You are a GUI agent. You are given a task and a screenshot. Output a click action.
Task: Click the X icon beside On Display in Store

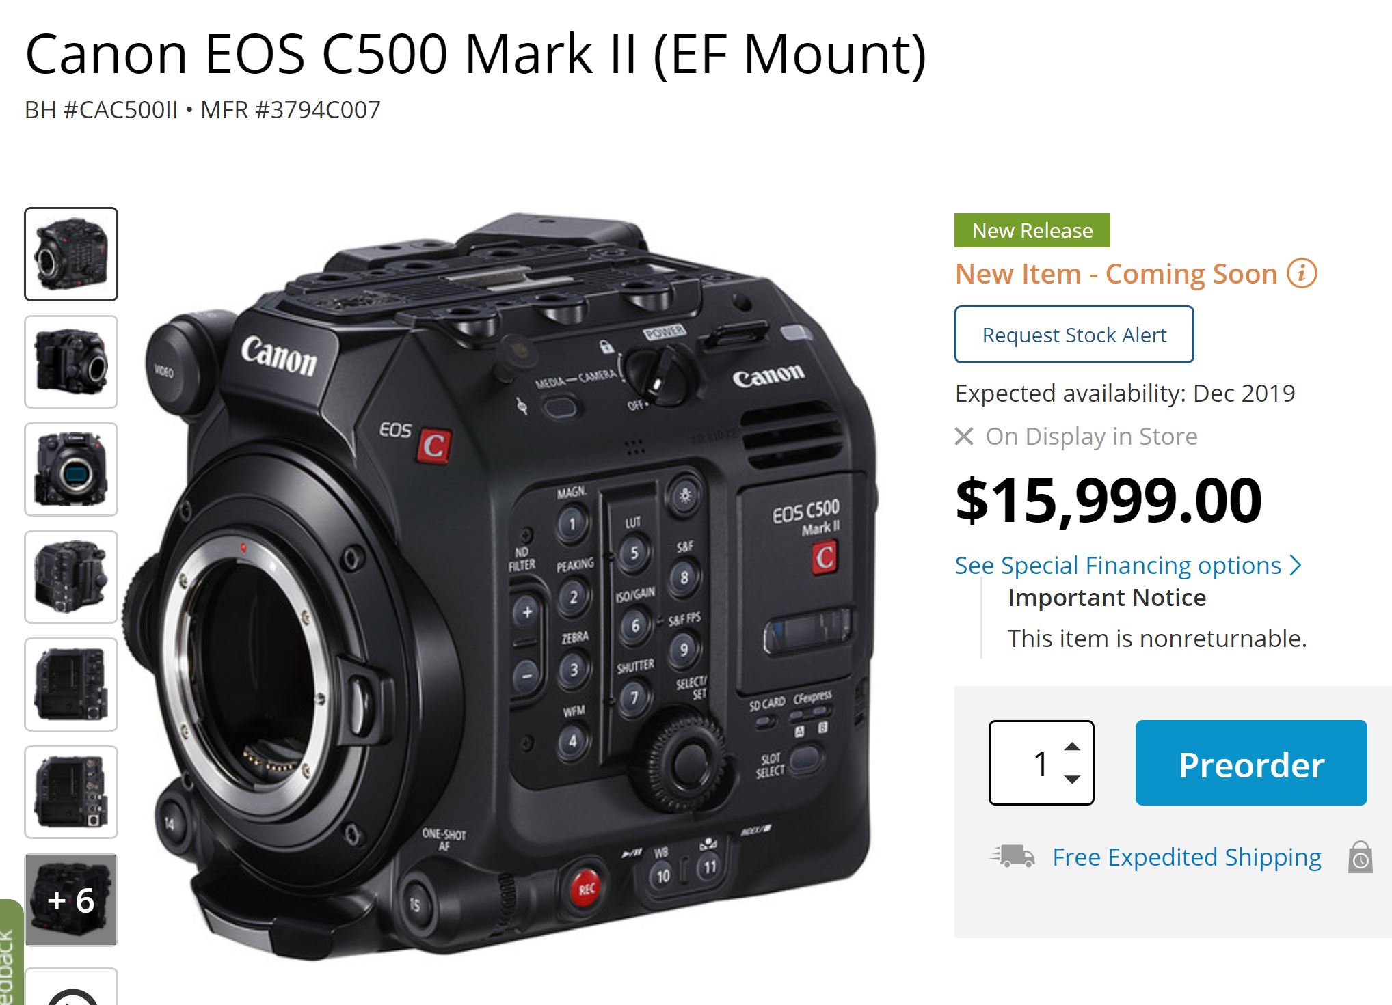964,436
